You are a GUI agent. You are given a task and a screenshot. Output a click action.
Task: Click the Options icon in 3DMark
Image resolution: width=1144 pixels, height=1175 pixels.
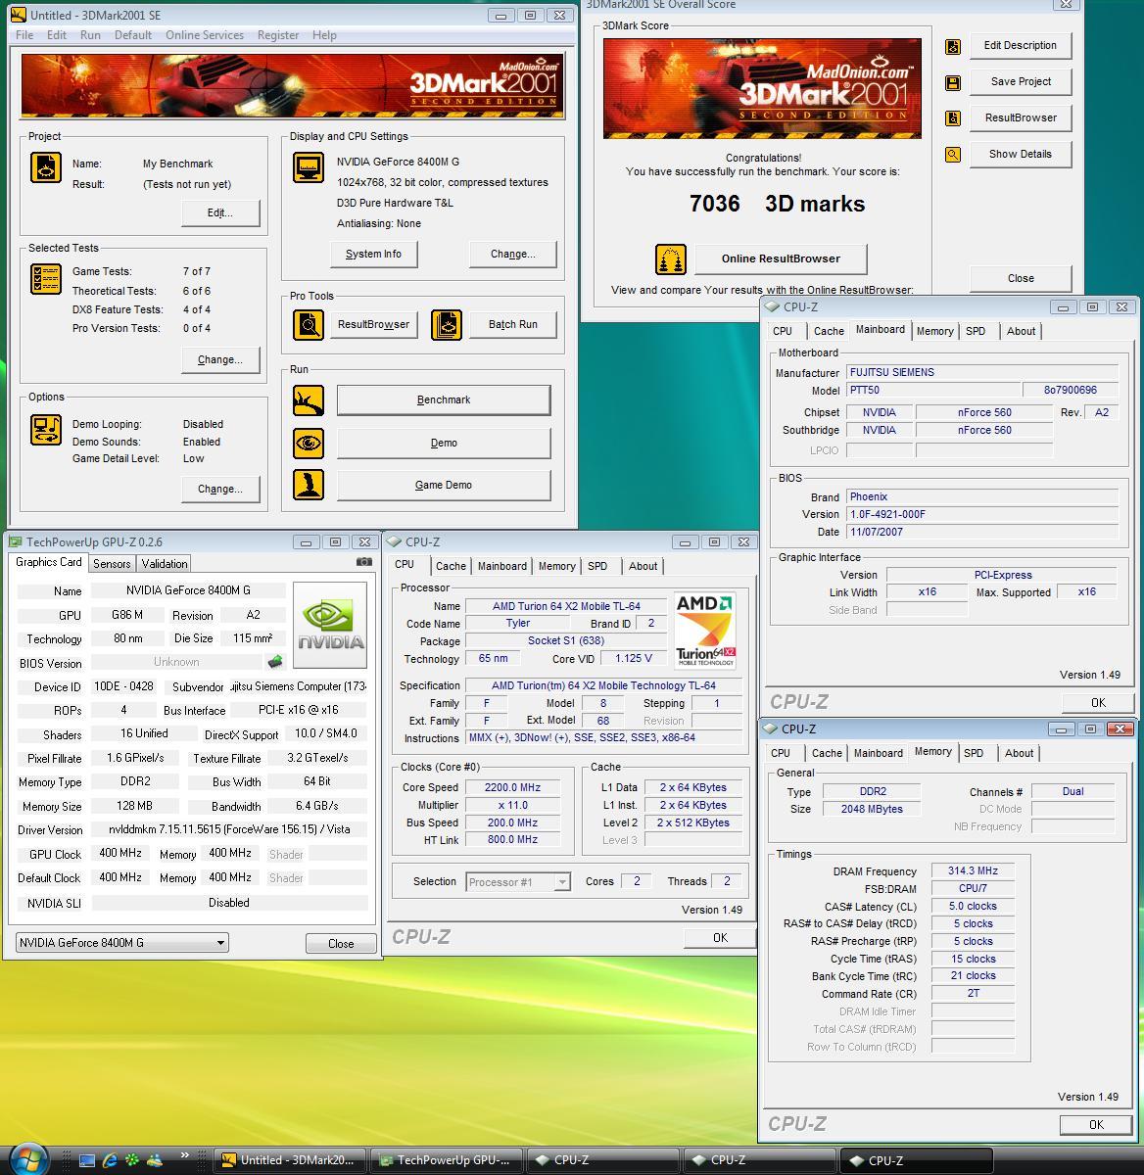pos(46,429)
